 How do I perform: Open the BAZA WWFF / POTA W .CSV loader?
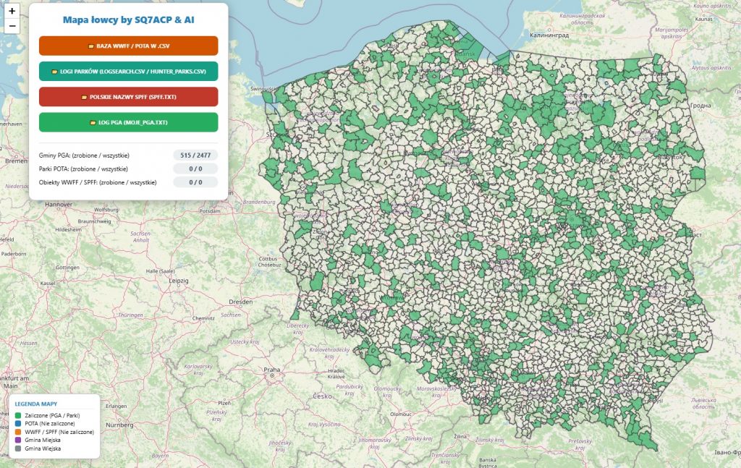point(128,46)
